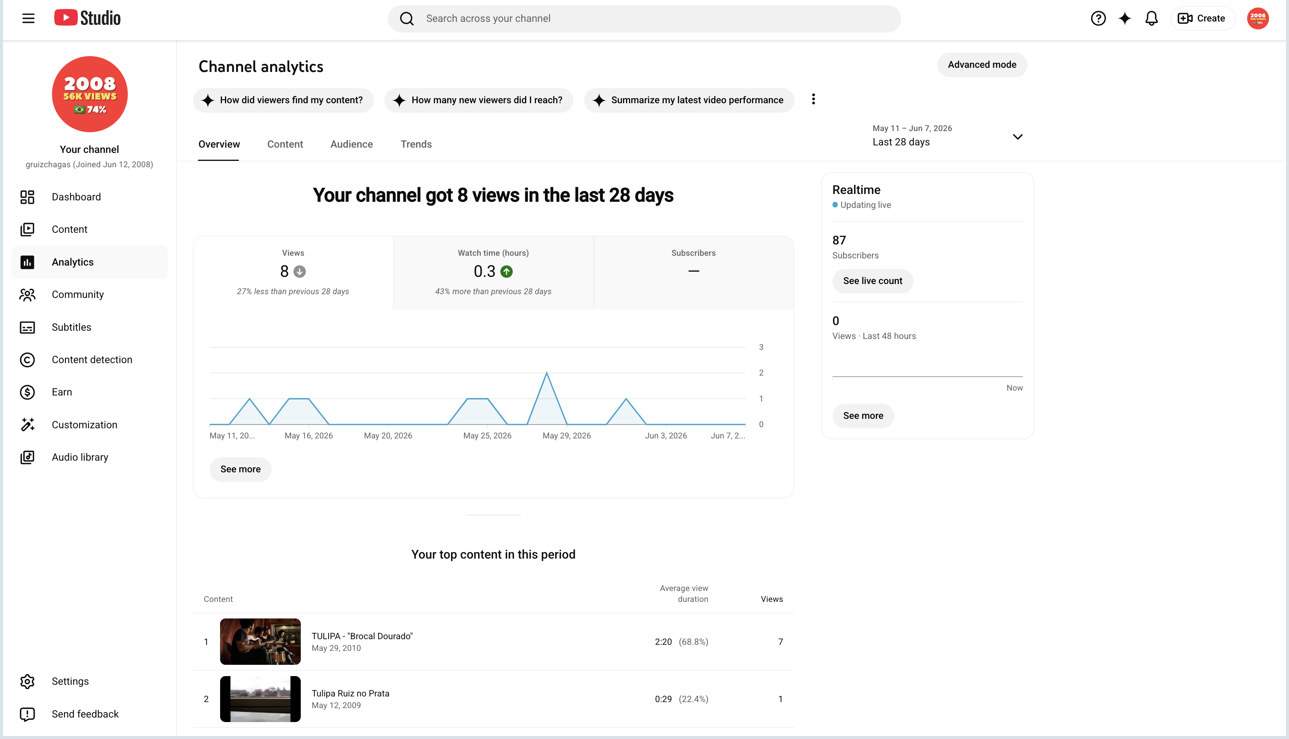
Task: Click the 2:20 (68.8%) duration value
Action: pos(681,641)
